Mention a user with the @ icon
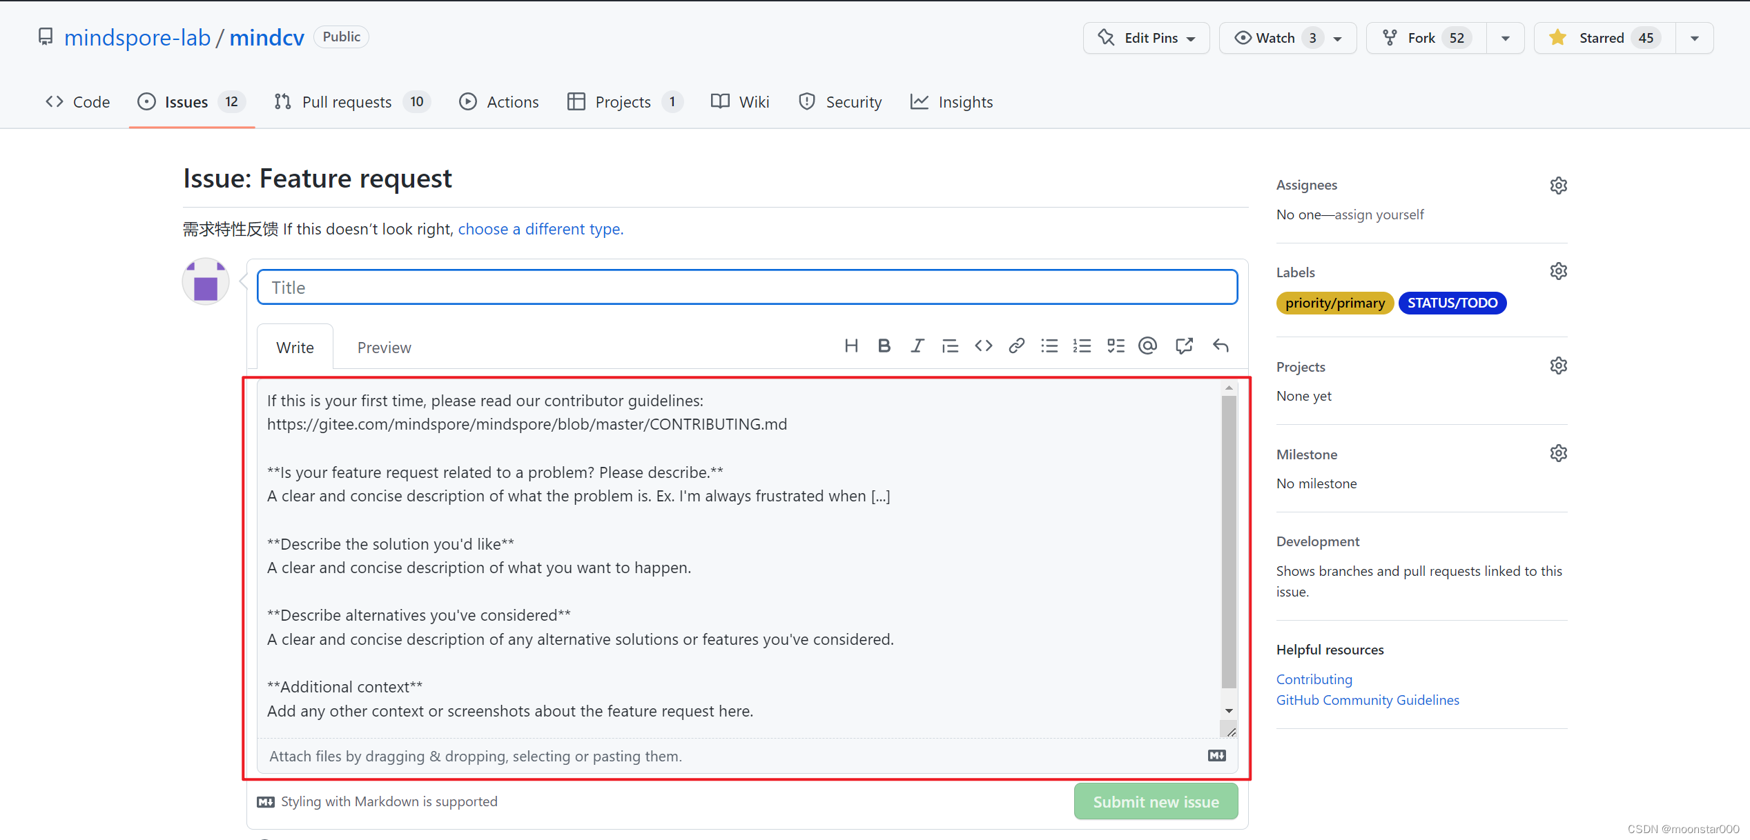Image resolution: width=1750 pixels, height=840 pixels. coord(1147,346)
